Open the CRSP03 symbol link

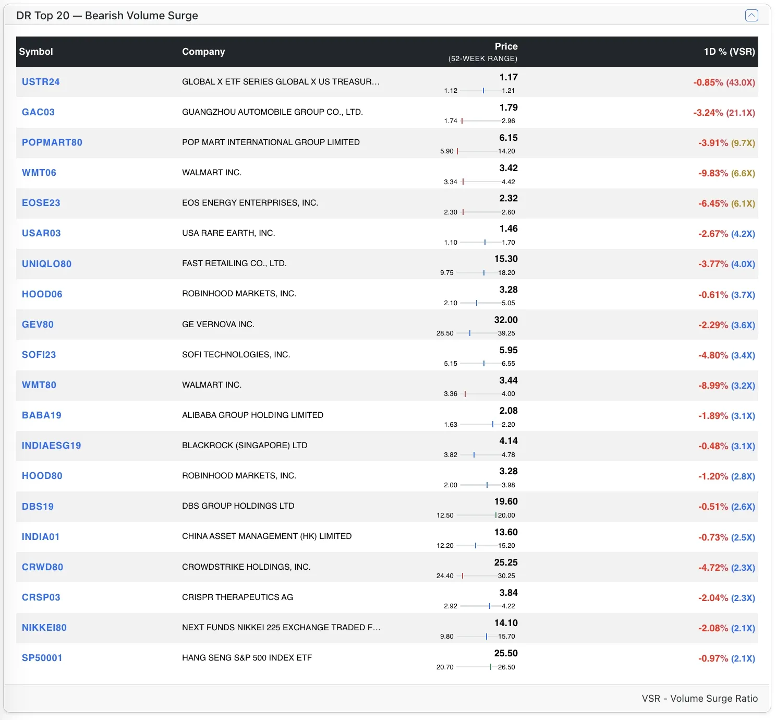tap(41, 597)
